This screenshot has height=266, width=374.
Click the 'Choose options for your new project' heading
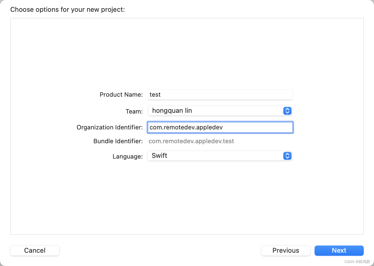68,9
